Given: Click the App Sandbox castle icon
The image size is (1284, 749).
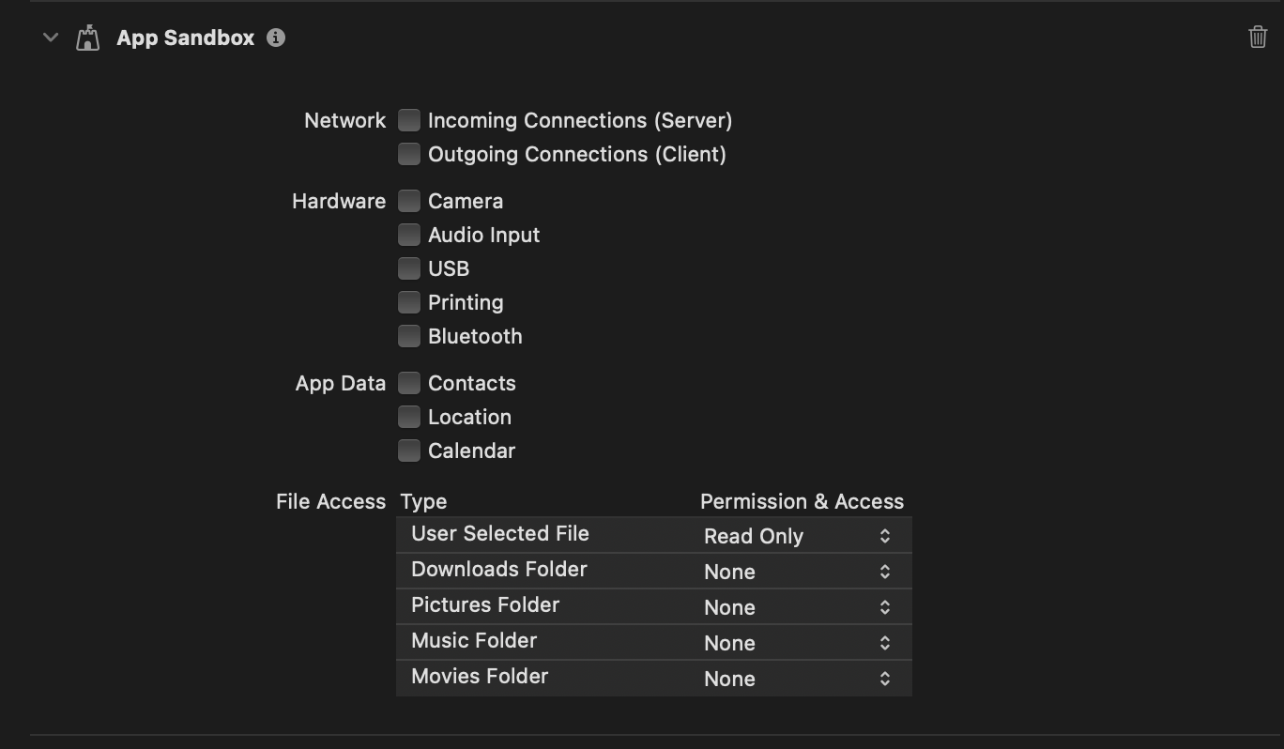Looking at the screenshot, I should (88, 38).
